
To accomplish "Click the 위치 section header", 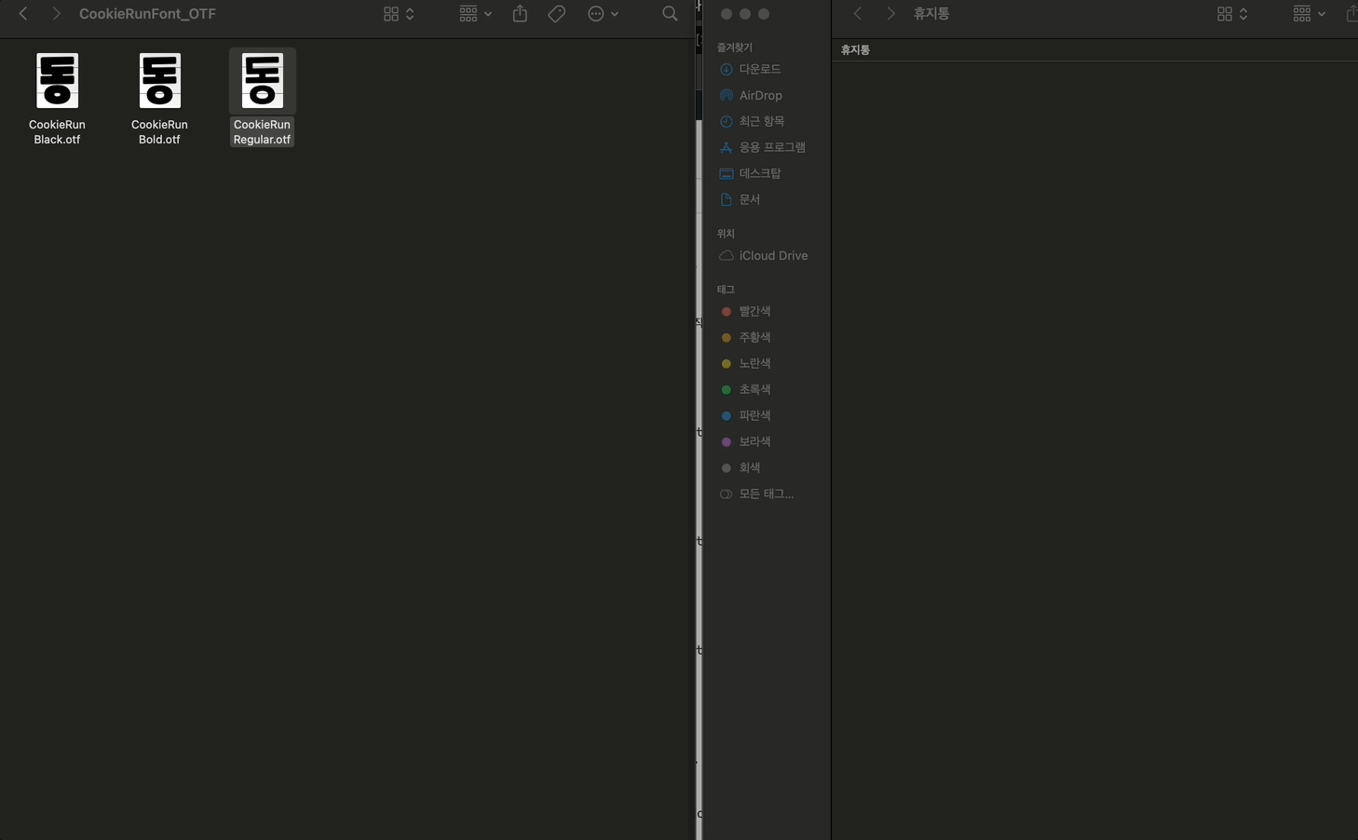I will pos(726,234).
